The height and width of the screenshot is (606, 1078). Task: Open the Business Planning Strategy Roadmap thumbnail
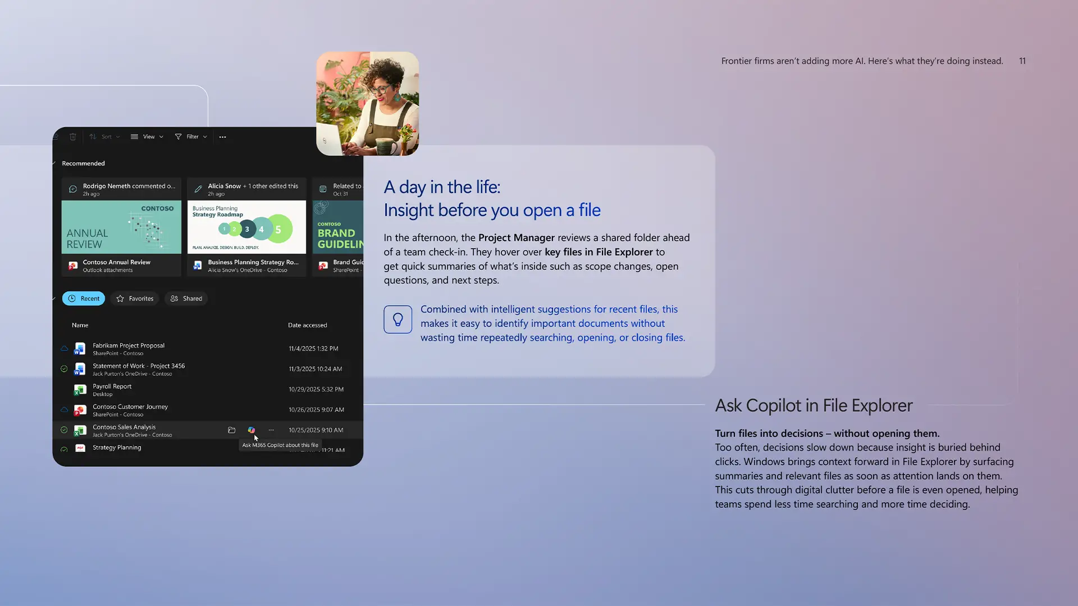pyautogui.click(x=246, y=227)
